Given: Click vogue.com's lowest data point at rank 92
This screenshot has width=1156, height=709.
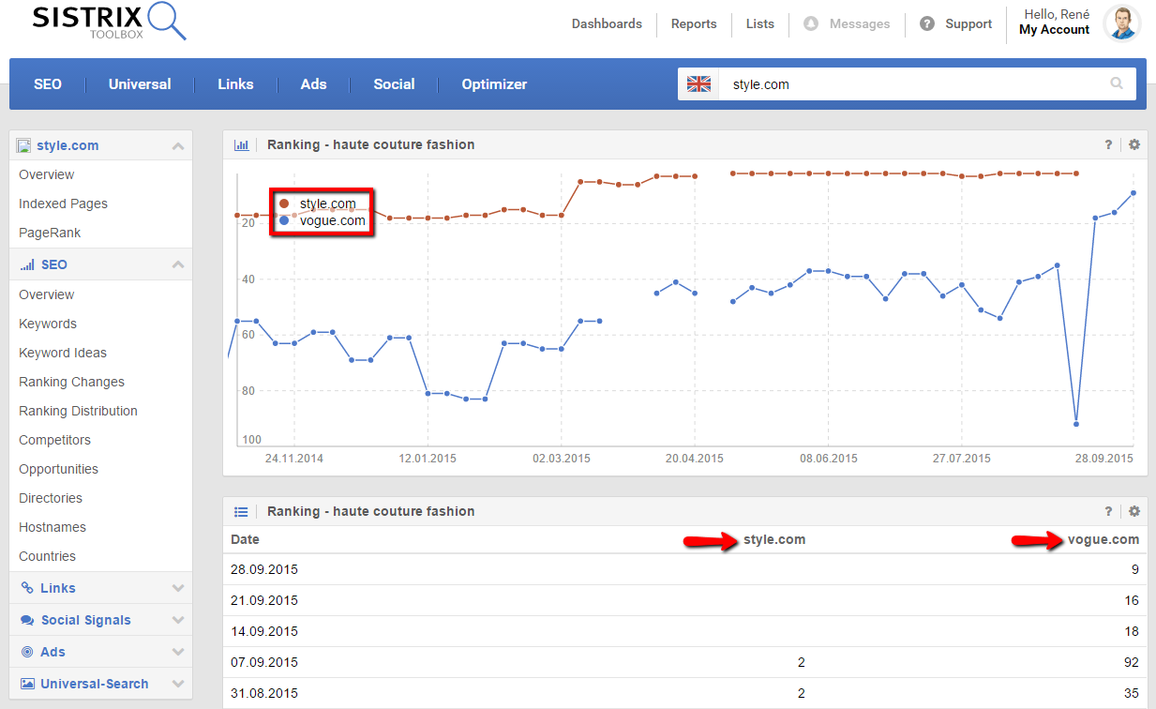Looking at the screenshot, I should pyautogui.click(x=1075, y=424).
